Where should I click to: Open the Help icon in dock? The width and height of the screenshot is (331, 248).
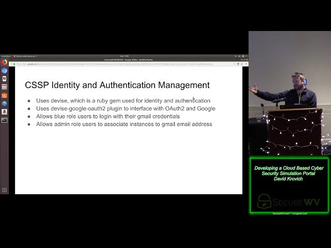tap(4, 103)
